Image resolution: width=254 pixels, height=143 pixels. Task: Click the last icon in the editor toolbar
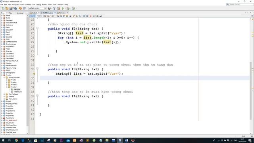click(x=100, y=16)
